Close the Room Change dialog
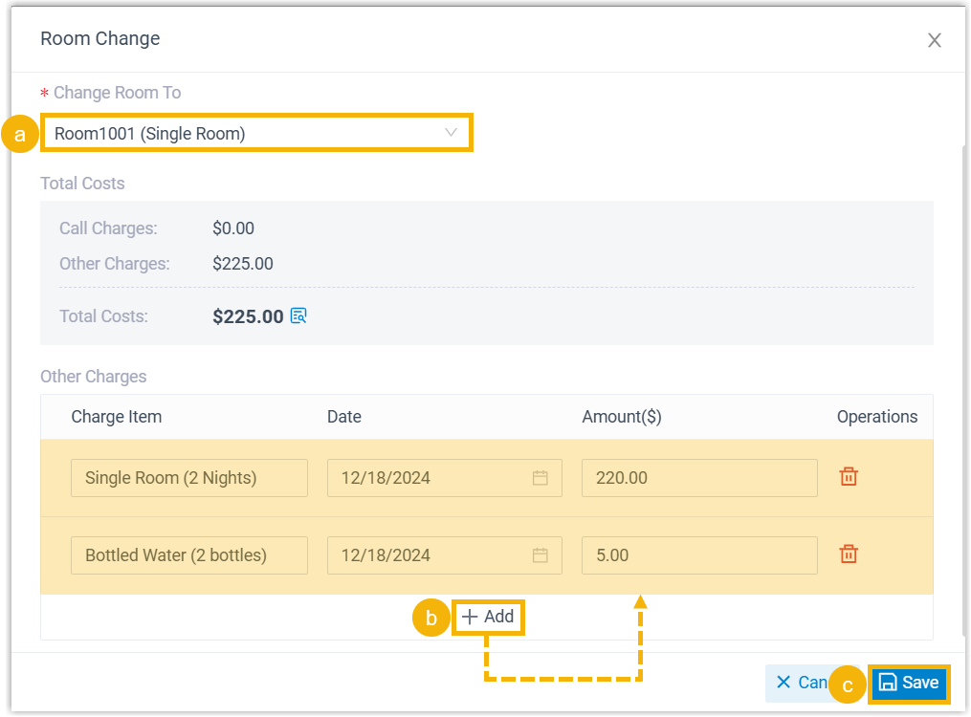The height and width of the screenshot is (717, 971). [x=935, y=40]
